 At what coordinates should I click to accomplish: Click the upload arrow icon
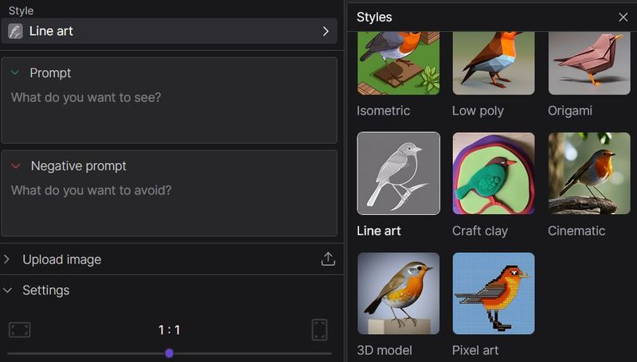[327, 259]
